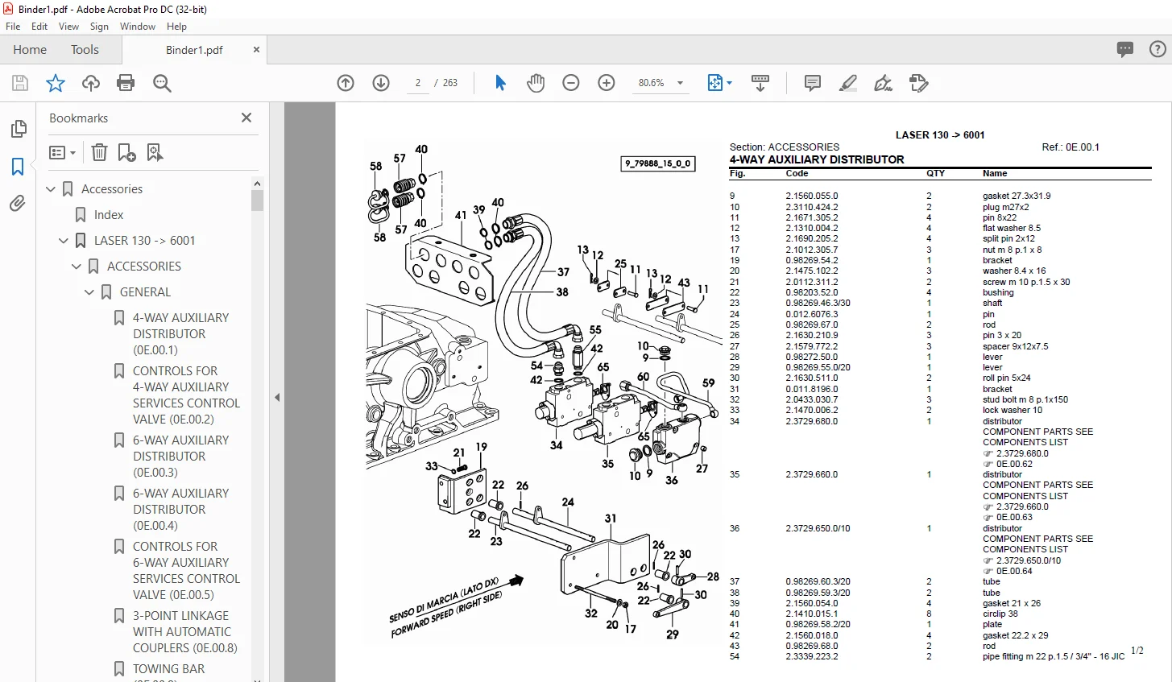
Task: Select the highlight text pen tool
Action: (848, 83)
